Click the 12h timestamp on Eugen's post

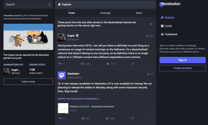click(x=151, y=36)
